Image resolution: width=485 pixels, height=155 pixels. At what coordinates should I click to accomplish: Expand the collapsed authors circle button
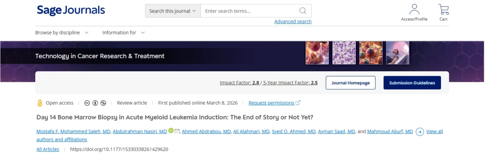[x=419, y=132]
